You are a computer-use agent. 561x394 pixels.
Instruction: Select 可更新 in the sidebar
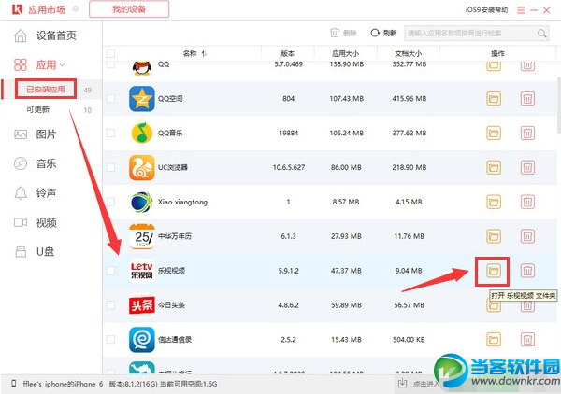pos(38,109)
